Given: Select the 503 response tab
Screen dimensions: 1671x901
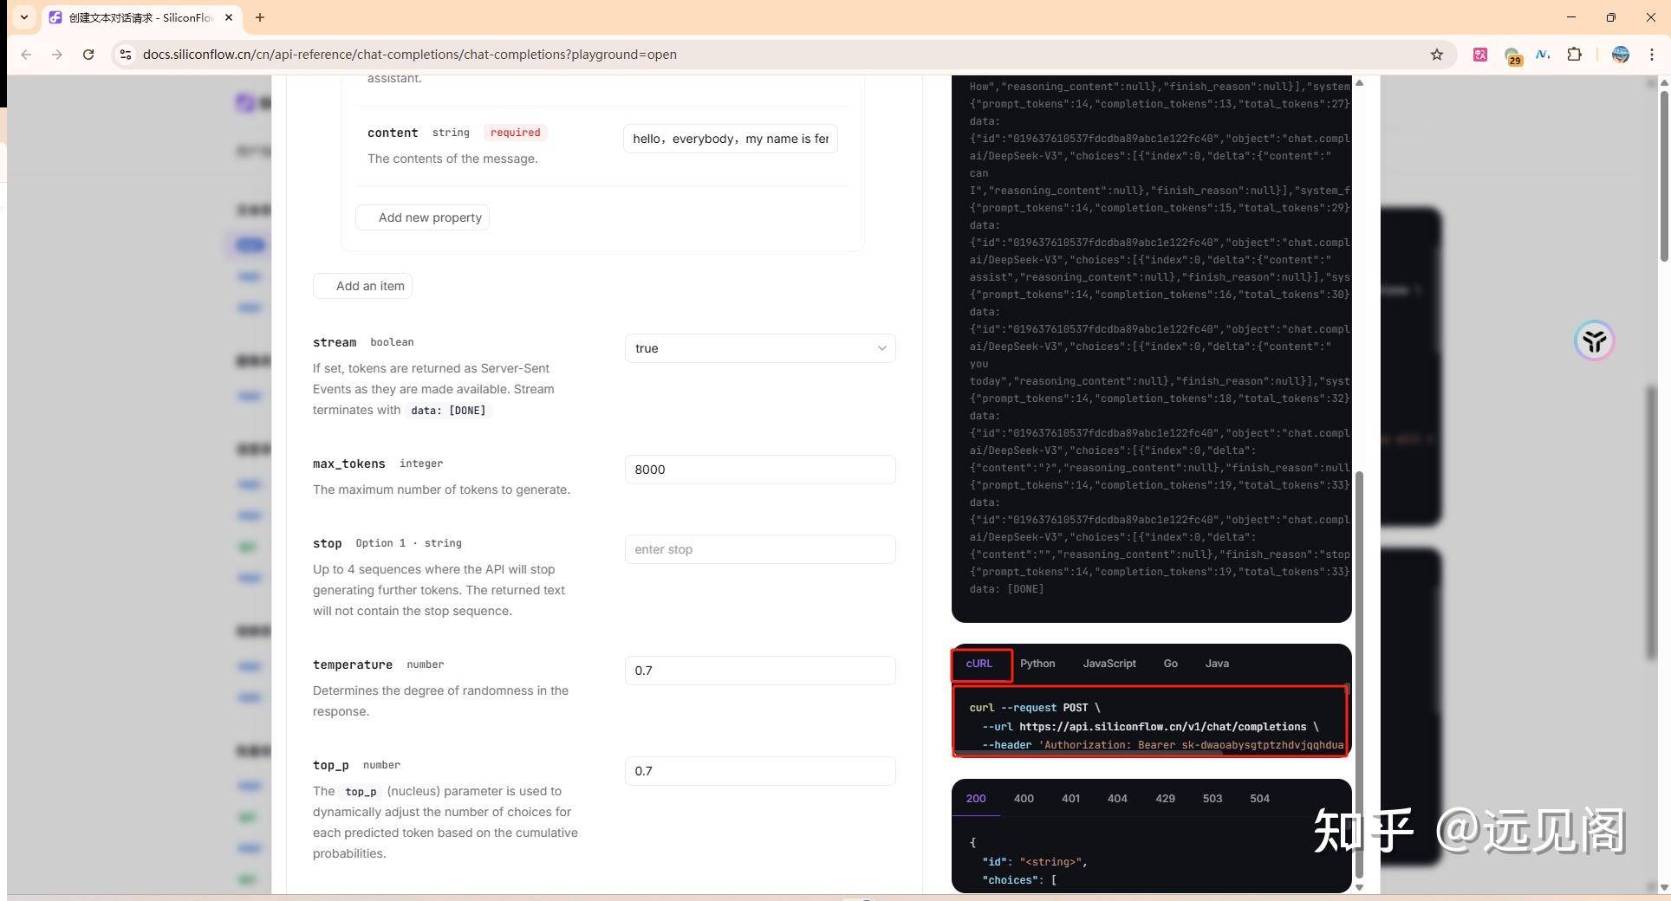Looking at the screenshot, I should click(x=1213, y=799).
